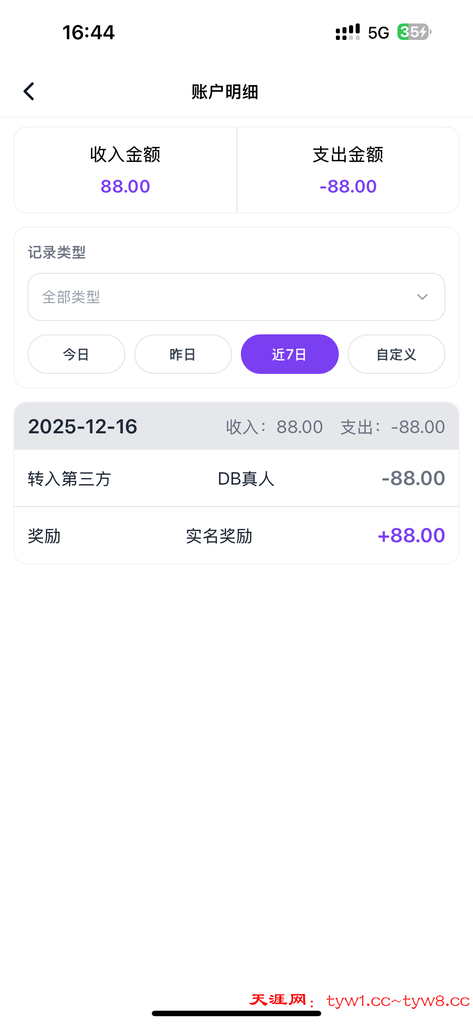
Task: Tap the 收入金额 income summary card
Action: 125,170
